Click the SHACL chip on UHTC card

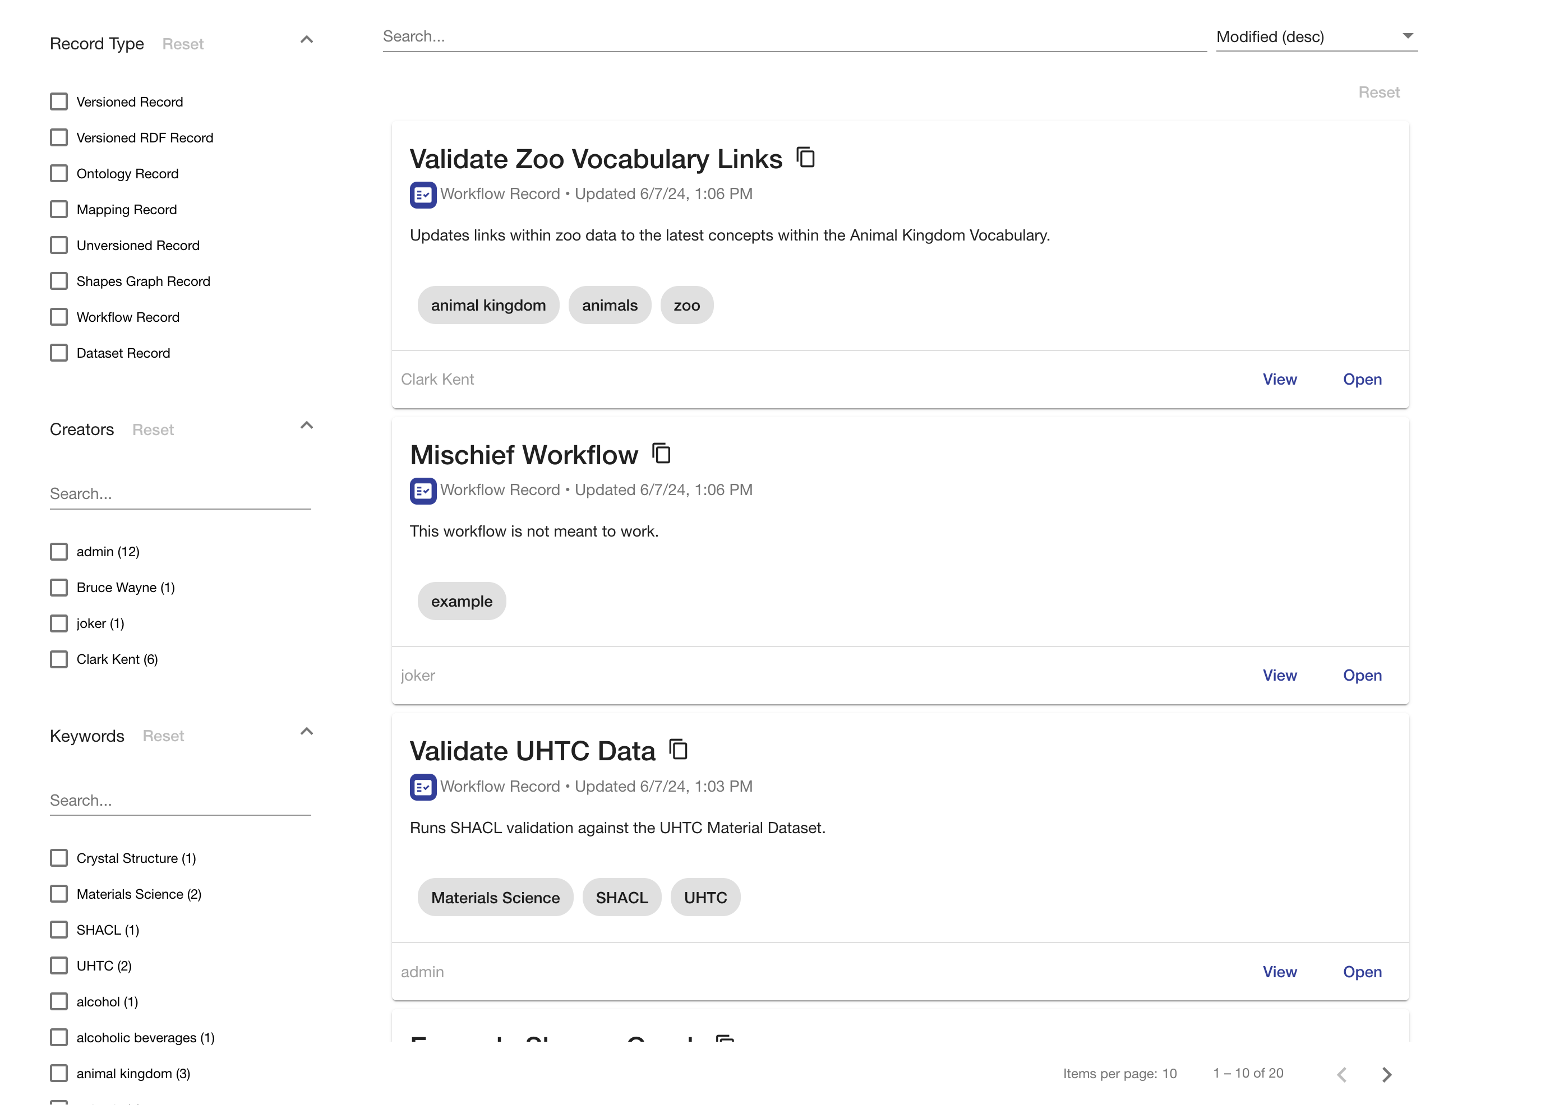coord(621,898)
